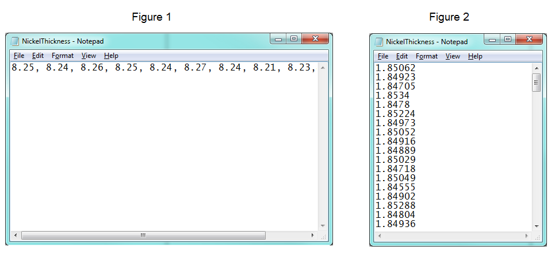Open Edit menu in Figure 2 Notepad
The image size is (555, 254).
pos(402,56)
